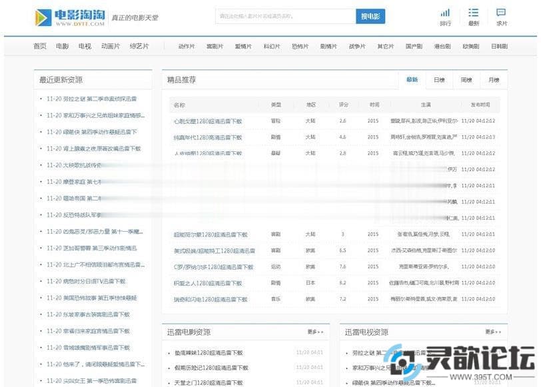
Task: Click the 搜电影 search button
Action: pyautogui.click(x=370, y=16)
